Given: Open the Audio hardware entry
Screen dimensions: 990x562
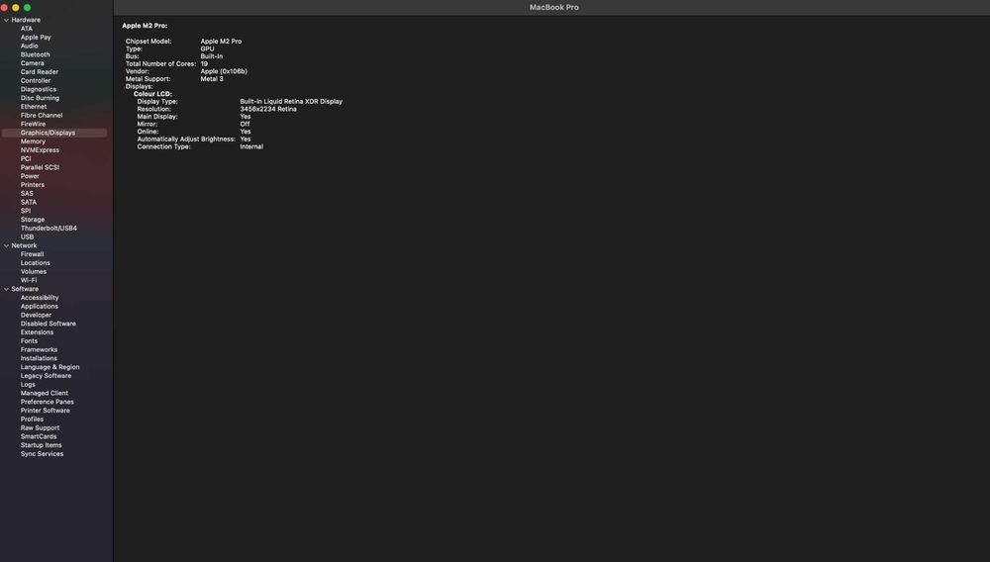Looking at the screenshot, I should click(29, 47).
